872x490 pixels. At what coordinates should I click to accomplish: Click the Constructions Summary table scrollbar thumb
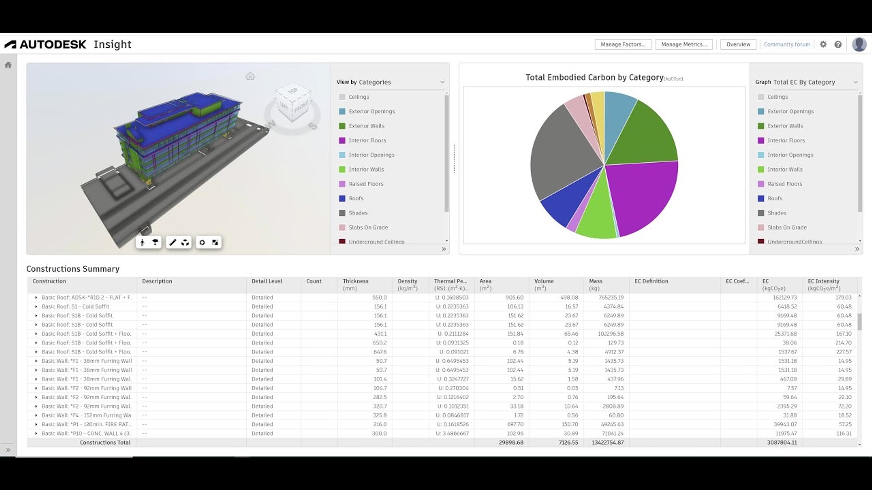[860, 322]
